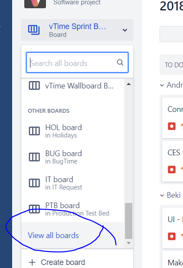Click the board list scroll up arrow
Viewport: 183px width, 268px height.
[129, 84]
